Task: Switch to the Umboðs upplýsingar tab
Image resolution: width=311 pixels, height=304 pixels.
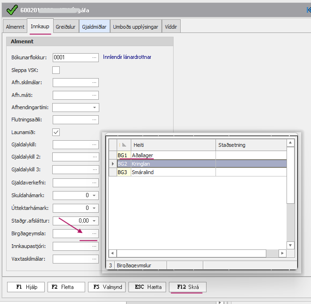Action: coord(136,27)
